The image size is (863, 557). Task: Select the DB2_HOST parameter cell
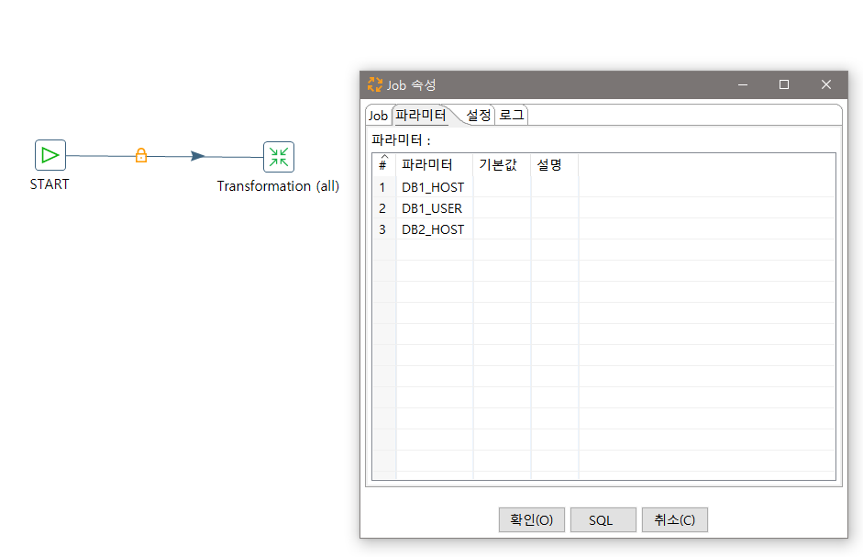click(435, 229)
